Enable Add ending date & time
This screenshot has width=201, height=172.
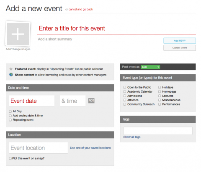tap(10, 116)
